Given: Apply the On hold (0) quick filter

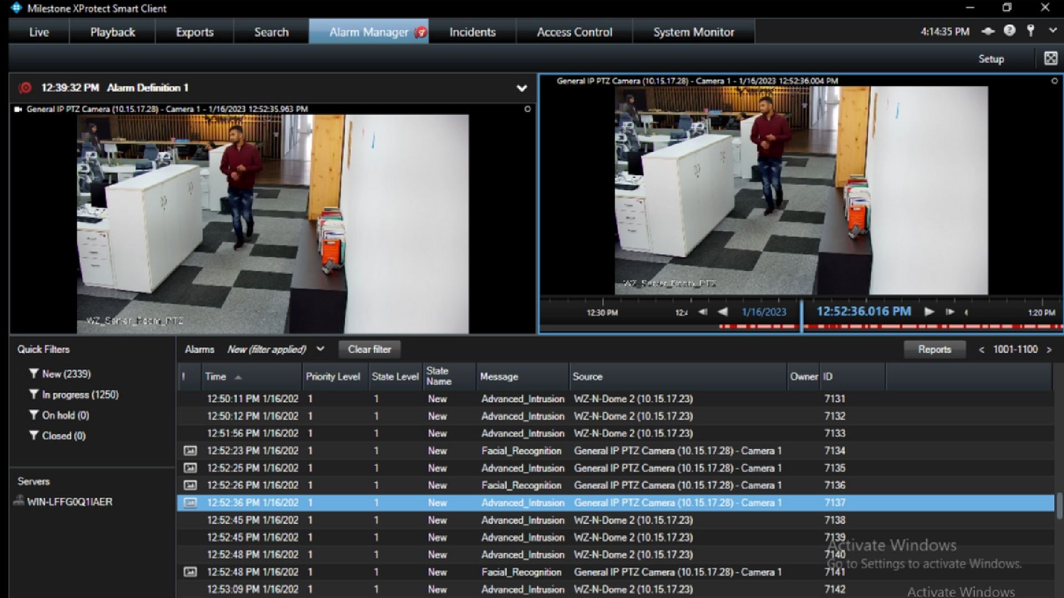Looking at the screenshot, I should point(59,415).
